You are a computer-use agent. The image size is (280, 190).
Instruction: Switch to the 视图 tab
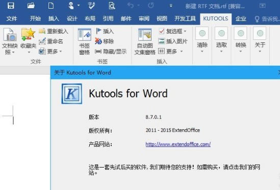coord(162,18)
